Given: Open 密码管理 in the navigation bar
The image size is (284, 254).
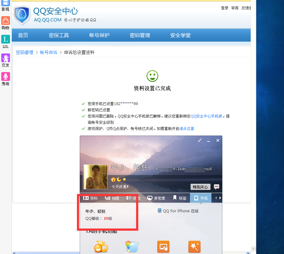Looking at the screenshot, I should coord(140,35).
